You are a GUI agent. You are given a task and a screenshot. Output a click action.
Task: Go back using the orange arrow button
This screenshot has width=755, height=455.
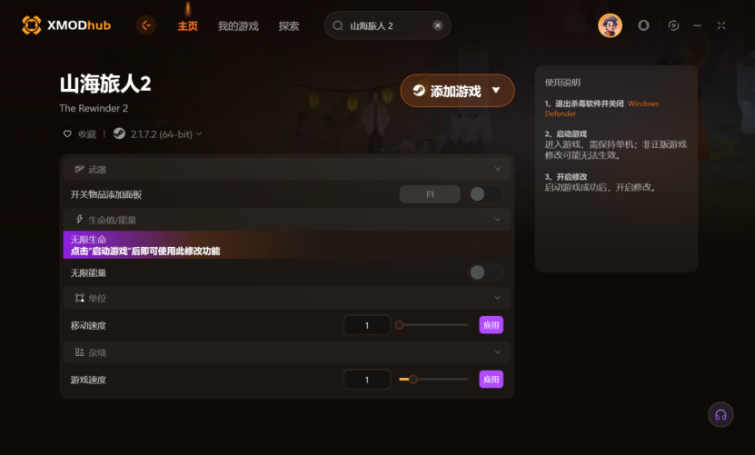[x=146, y=25]
